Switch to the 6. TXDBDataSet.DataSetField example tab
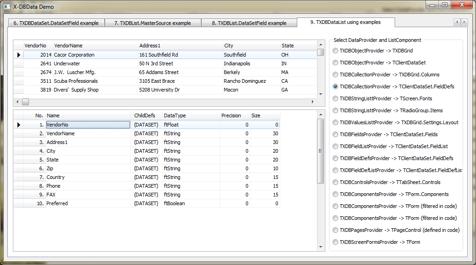The width and height of the screenshot is (476, 265). [x=56, y=23]
